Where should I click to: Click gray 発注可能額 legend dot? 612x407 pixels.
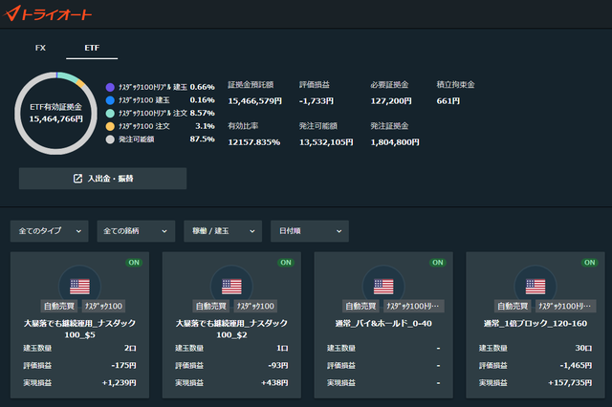click(110, 139)
